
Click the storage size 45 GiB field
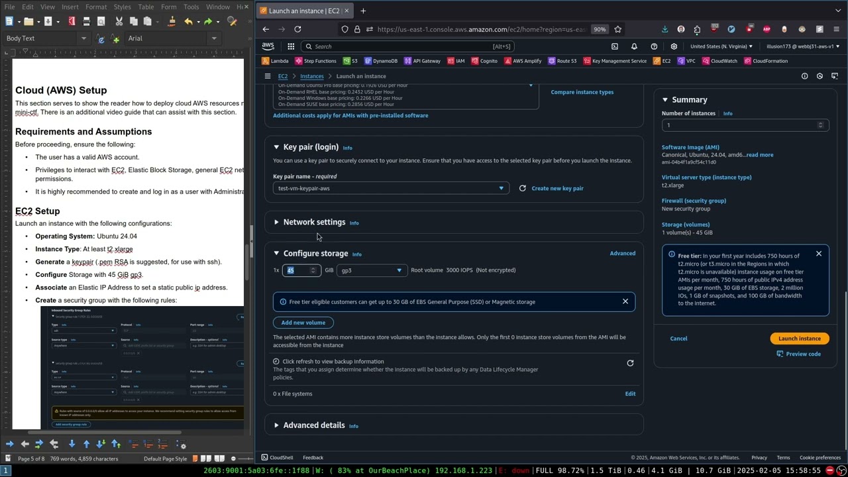[x=301, y=270]
